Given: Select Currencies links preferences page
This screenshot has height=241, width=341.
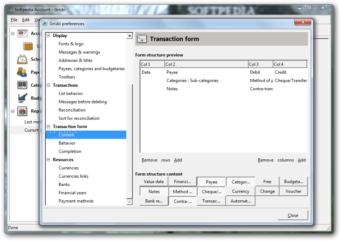Looking at the screenshot, I should coord(73,176).
